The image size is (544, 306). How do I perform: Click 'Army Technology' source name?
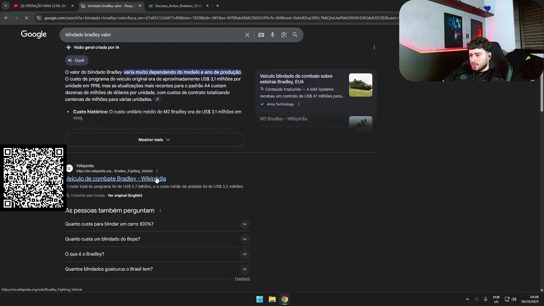coord(280,105)
